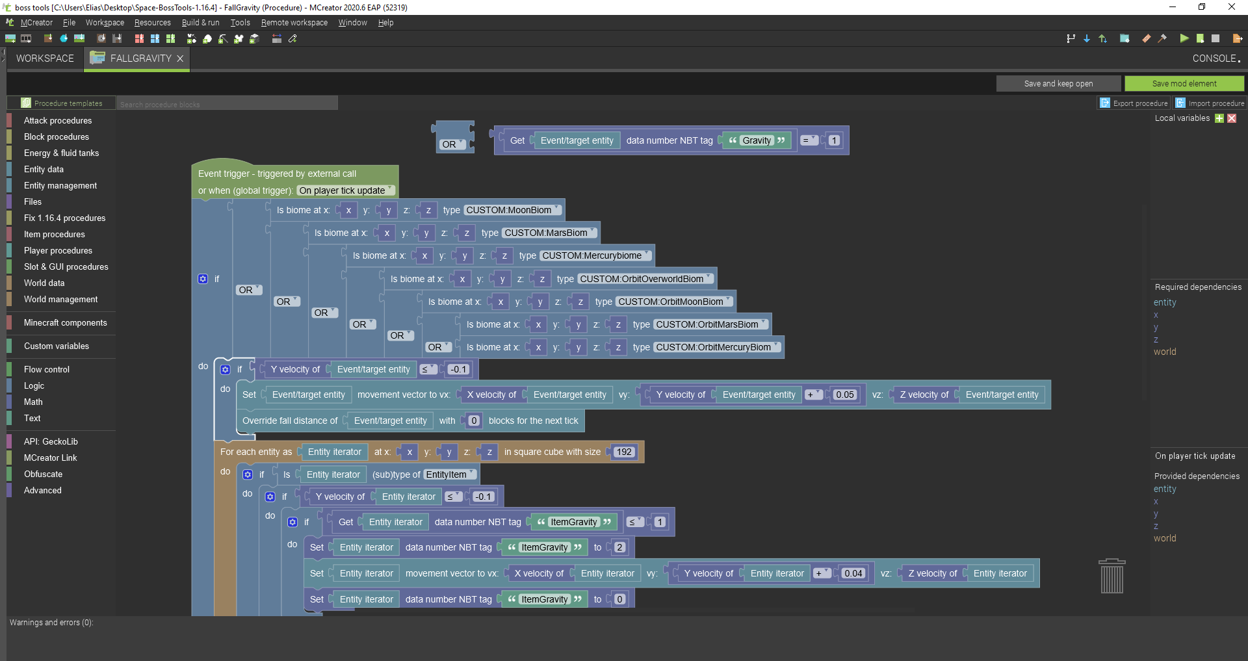Click the remove local variable X icon
Viewport: 1248px width, 661px height.
pyautogui.click(x=1232, y=118)
